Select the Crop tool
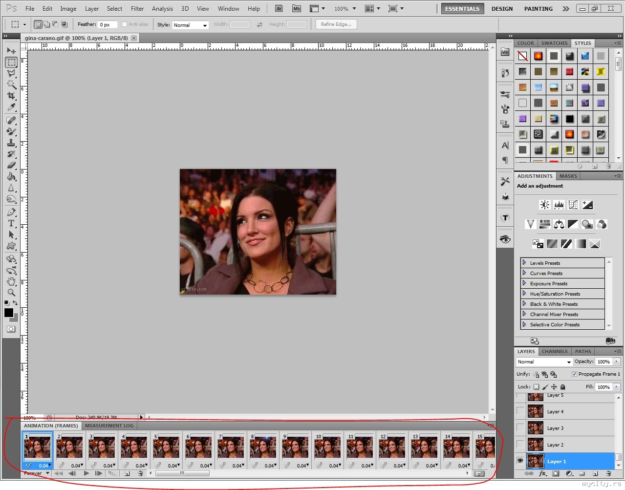This screenshot has width=625, height=490. click(x=11, y=96)
